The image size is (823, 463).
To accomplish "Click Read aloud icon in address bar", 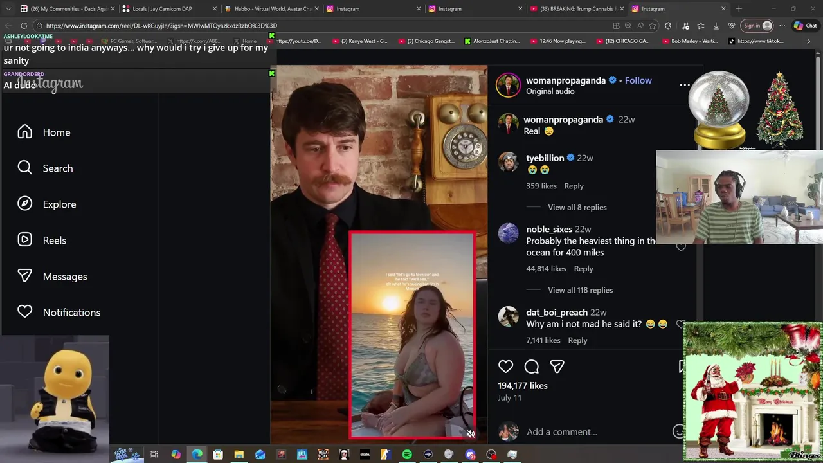I will 640,26.
